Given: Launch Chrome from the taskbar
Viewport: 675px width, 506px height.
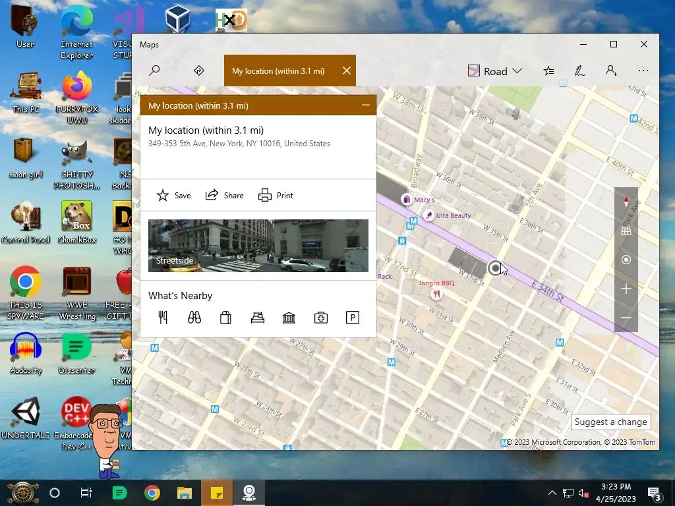Looking at the screenshot, I should pyautogui.click(x=152, y=493).
